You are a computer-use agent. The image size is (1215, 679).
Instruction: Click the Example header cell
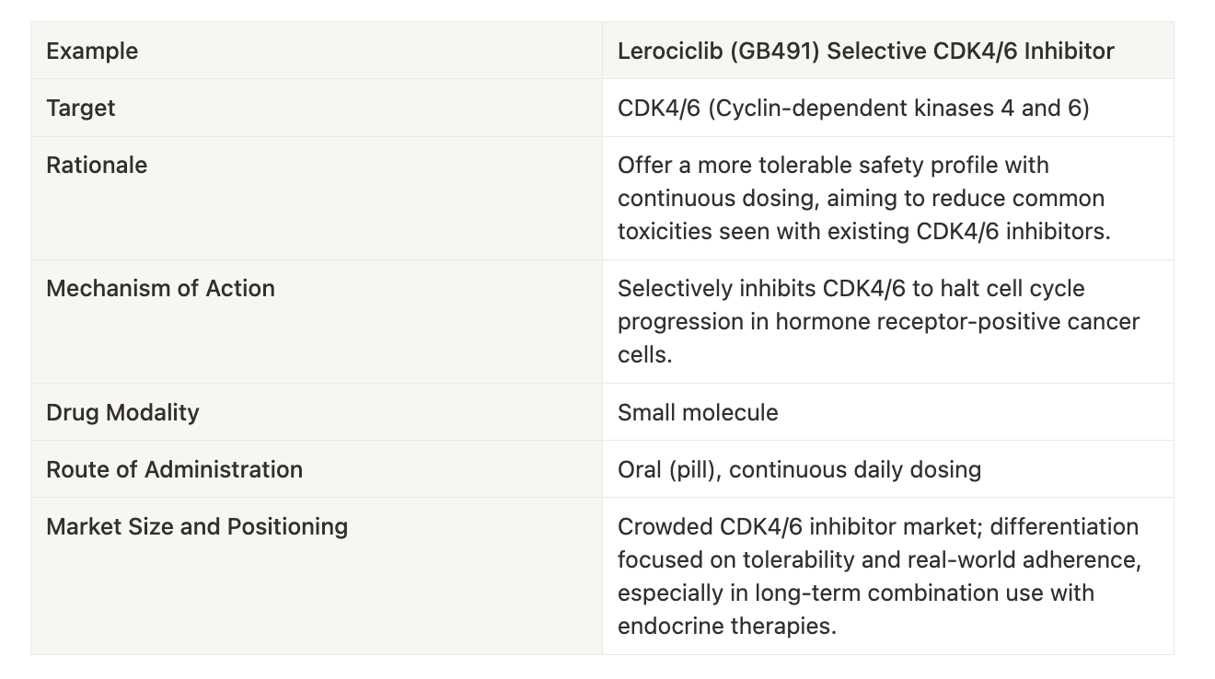click(317, 51)
